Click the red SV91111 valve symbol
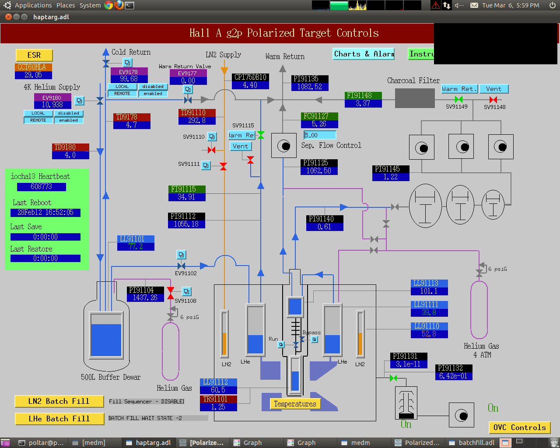Screen dimensions: 560x448 pyautogui.click(x=223, y=166)
